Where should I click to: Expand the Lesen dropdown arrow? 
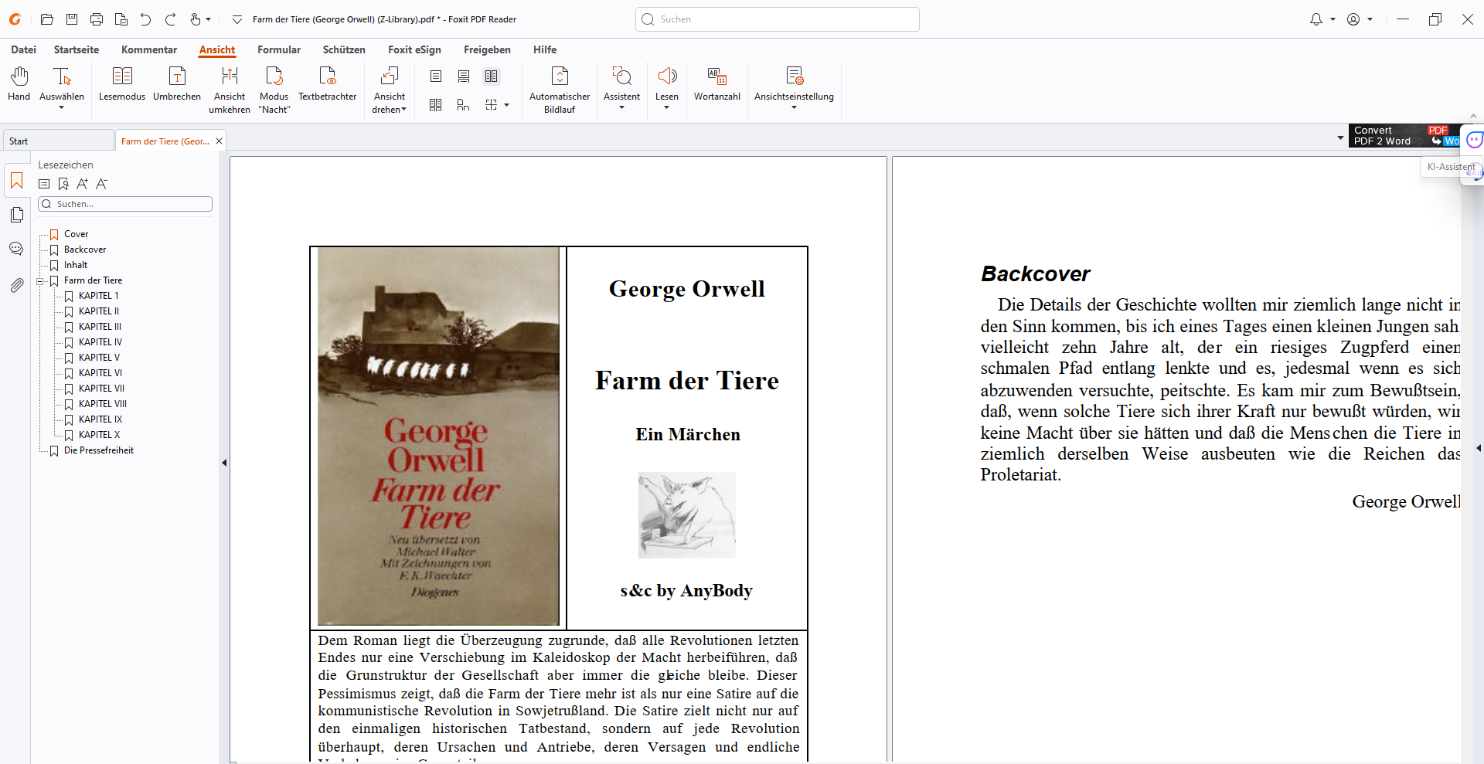click(x=667, y=108)
